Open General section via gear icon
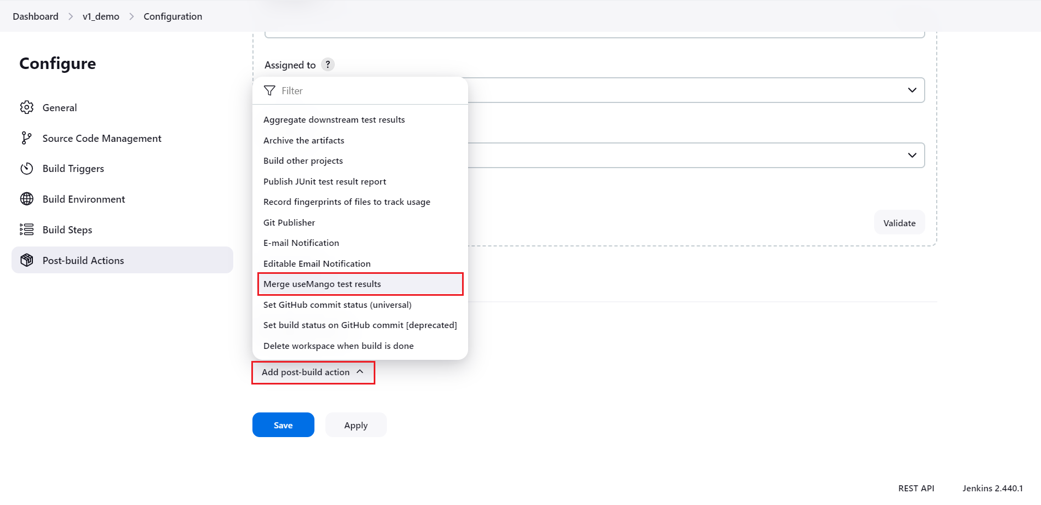The height and width of the screenshot is (505, 1041). pos(27,107)
